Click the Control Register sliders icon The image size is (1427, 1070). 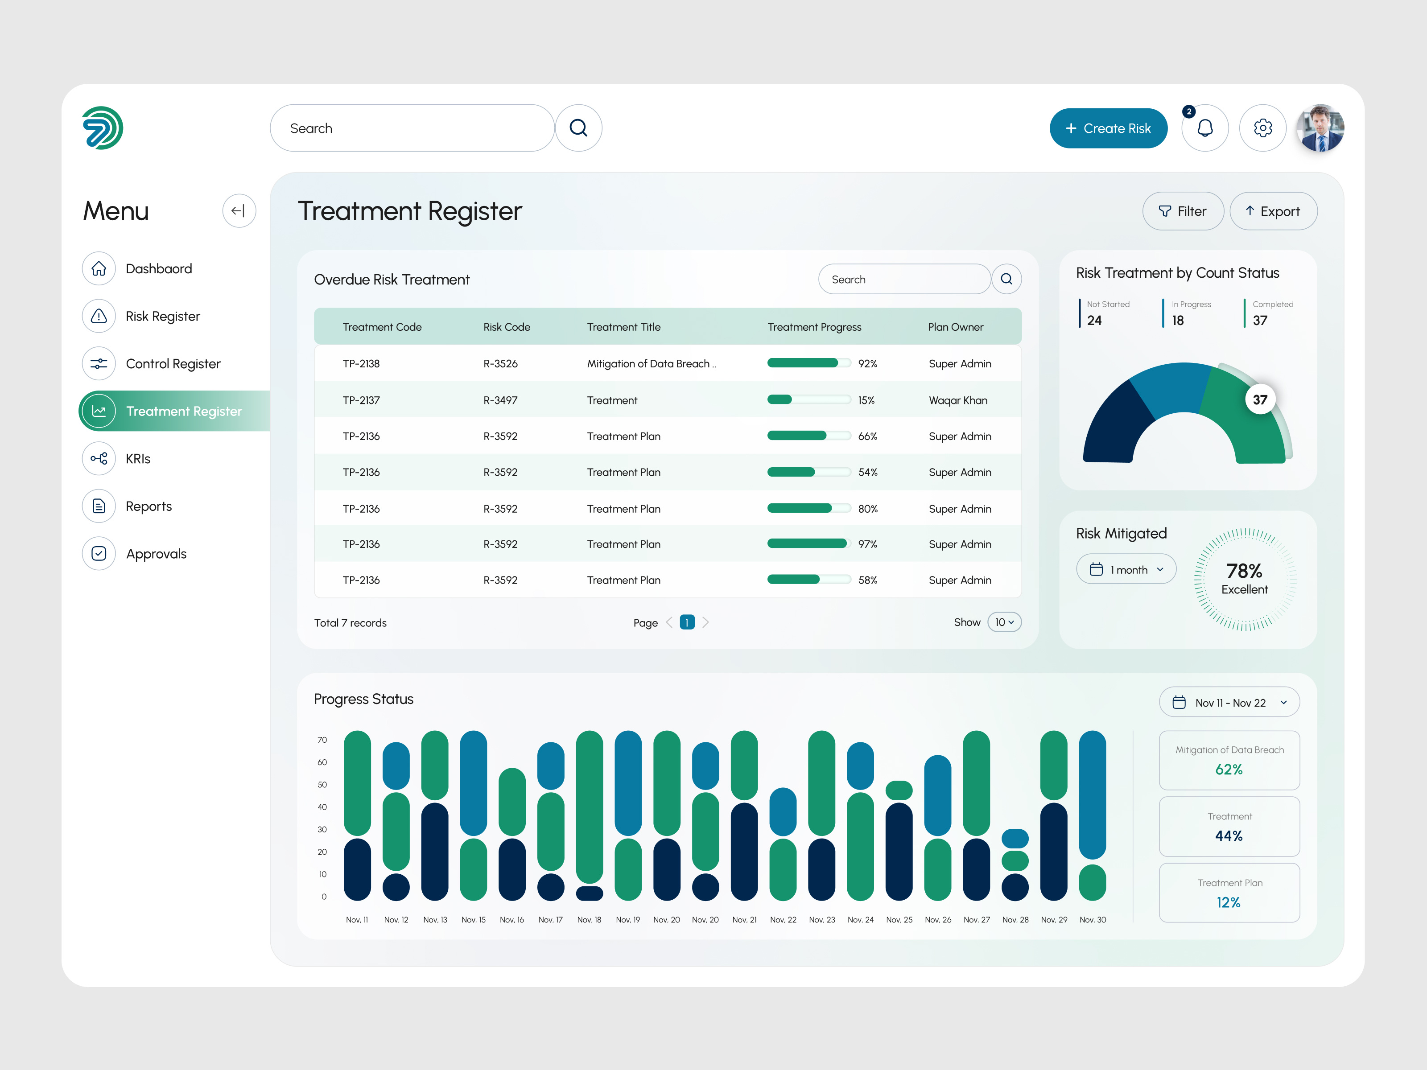click(x=99, y=364)
